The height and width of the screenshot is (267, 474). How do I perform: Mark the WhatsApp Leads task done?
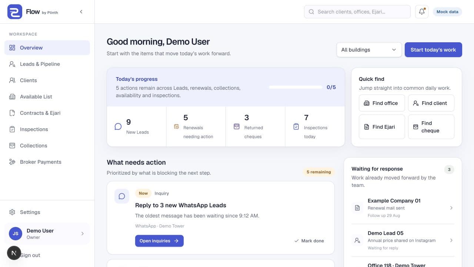click(309, 241)
